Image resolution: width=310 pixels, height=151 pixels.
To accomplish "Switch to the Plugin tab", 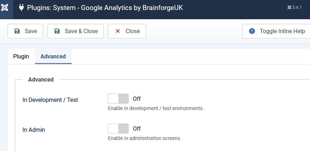I will 21,56.
